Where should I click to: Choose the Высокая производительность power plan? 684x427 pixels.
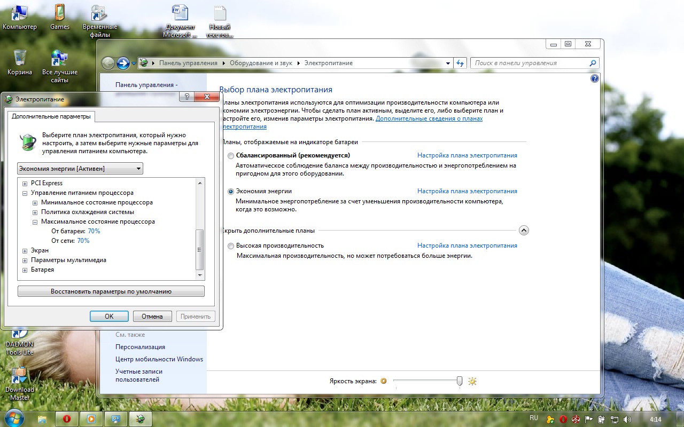pyautogui.click(x=231, y=246)
